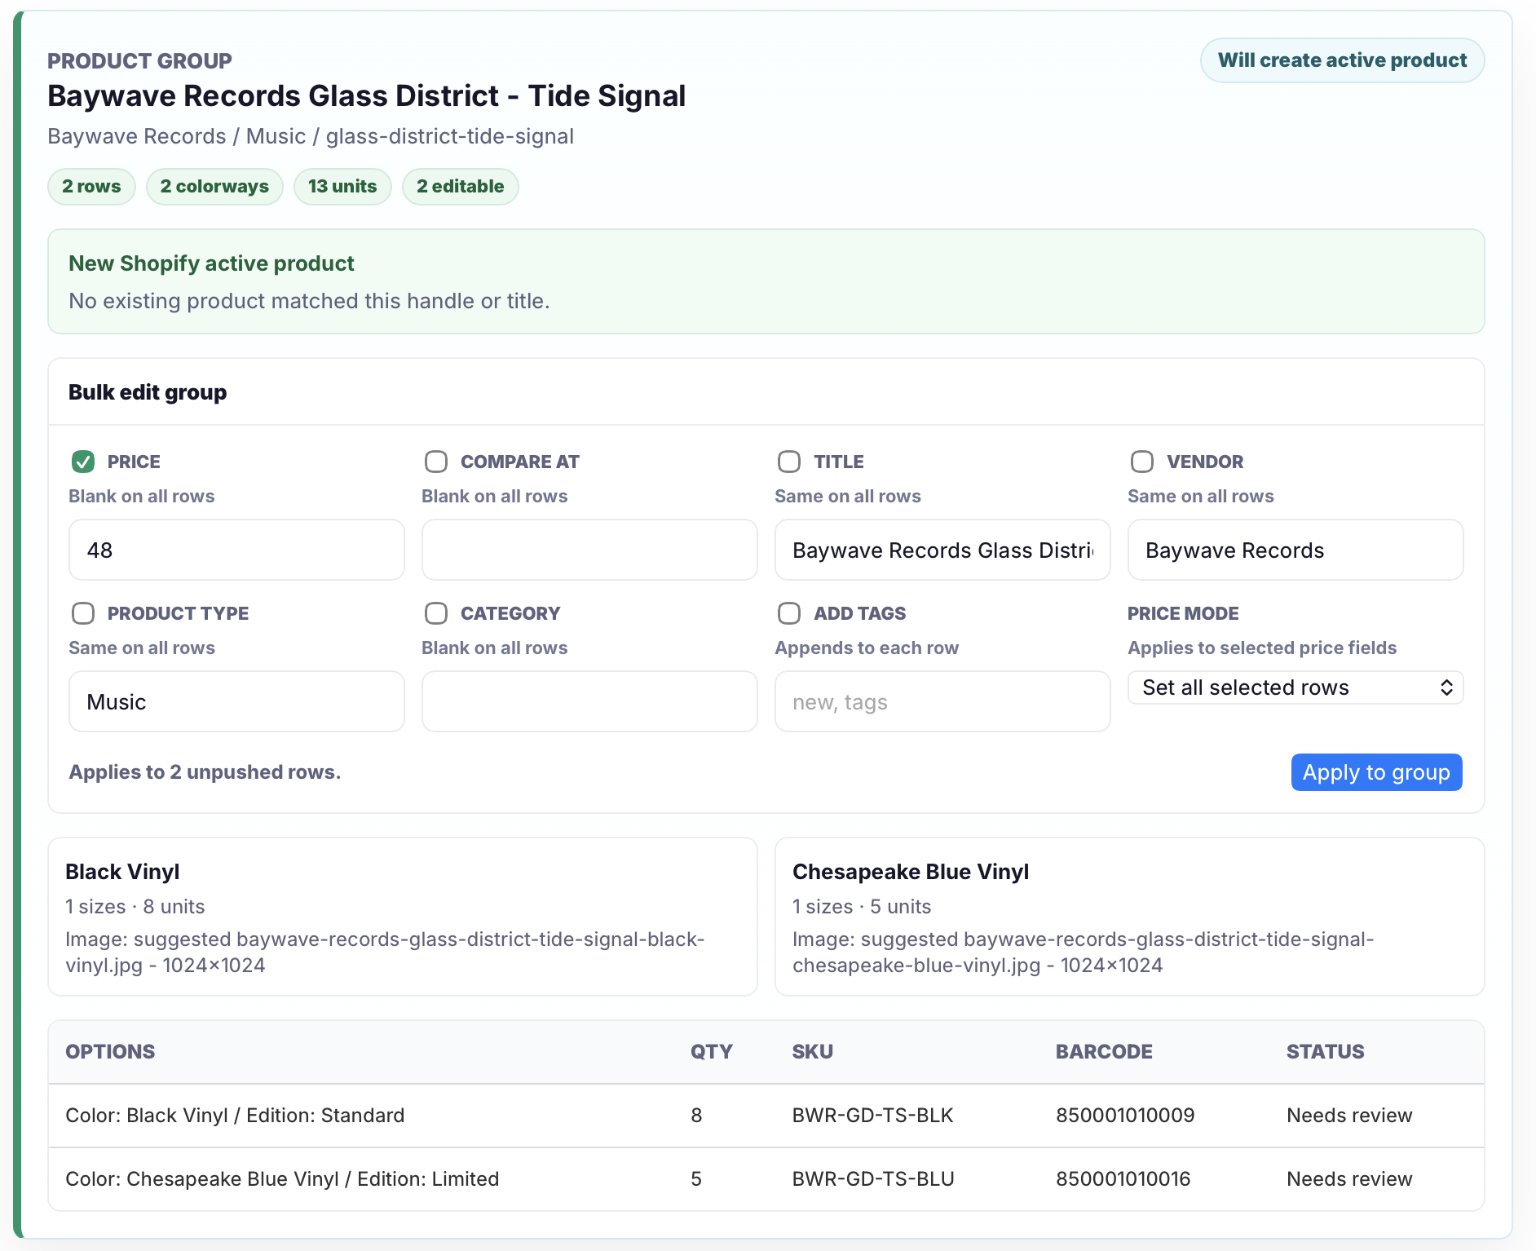Click quantity 5 in the Blue Vinyl row
This screenshot has height=1251, width=1536.
click(x=696, y=1179)
